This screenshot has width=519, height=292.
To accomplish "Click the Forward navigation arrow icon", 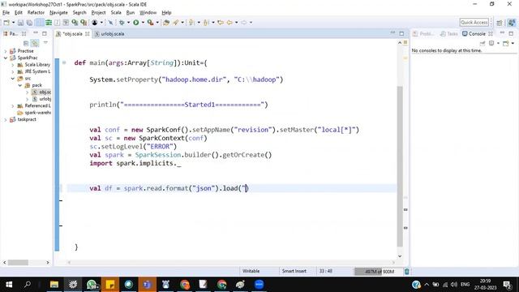I will [244, 23].
